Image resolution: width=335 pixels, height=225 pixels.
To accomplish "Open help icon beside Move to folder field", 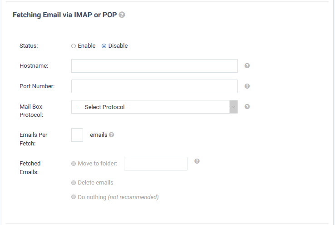I will [197, 161].
